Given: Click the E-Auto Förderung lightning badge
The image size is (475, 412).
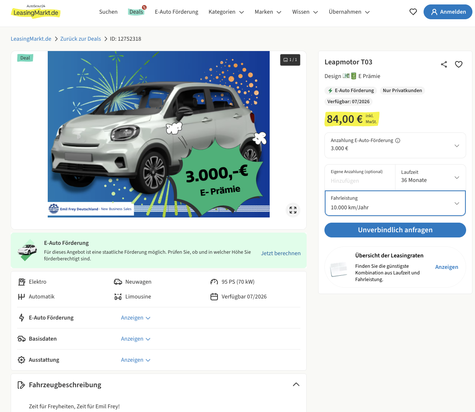Looking at the screenshot, I should [351, 91].
